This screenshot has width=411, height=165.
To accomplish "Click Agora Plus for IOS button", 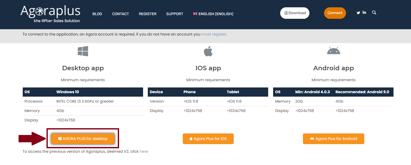I will 208,139.
